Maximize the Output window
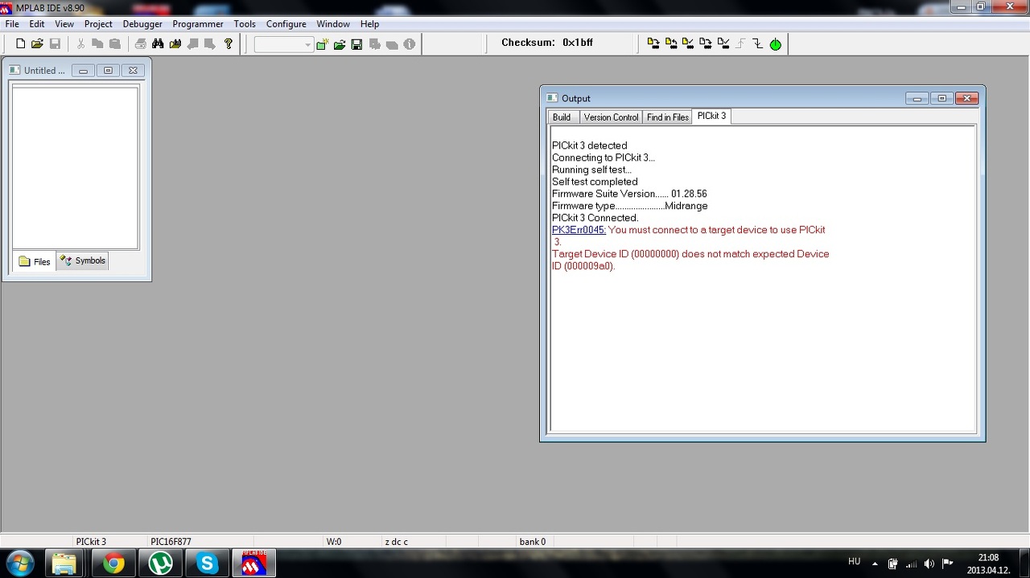The image size is (1030, 578). [941, 98]
